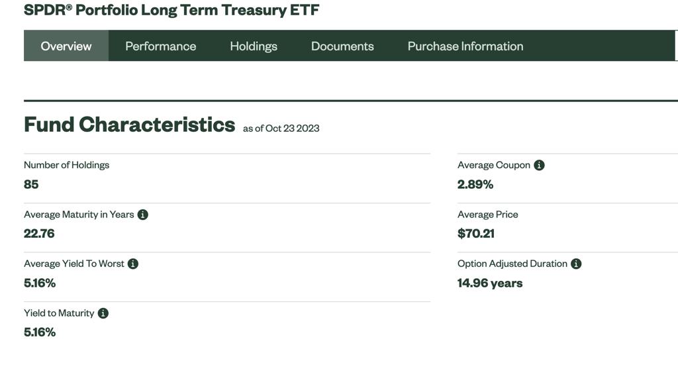The height and width of the screenshot is (369, 678).
Task: Click info icon beside Average Maturity in Years
Action: 143,215
